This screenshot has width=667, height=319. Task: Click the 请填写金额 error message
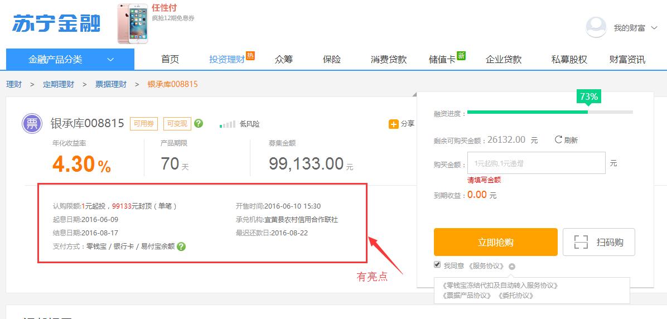[484, 180]
